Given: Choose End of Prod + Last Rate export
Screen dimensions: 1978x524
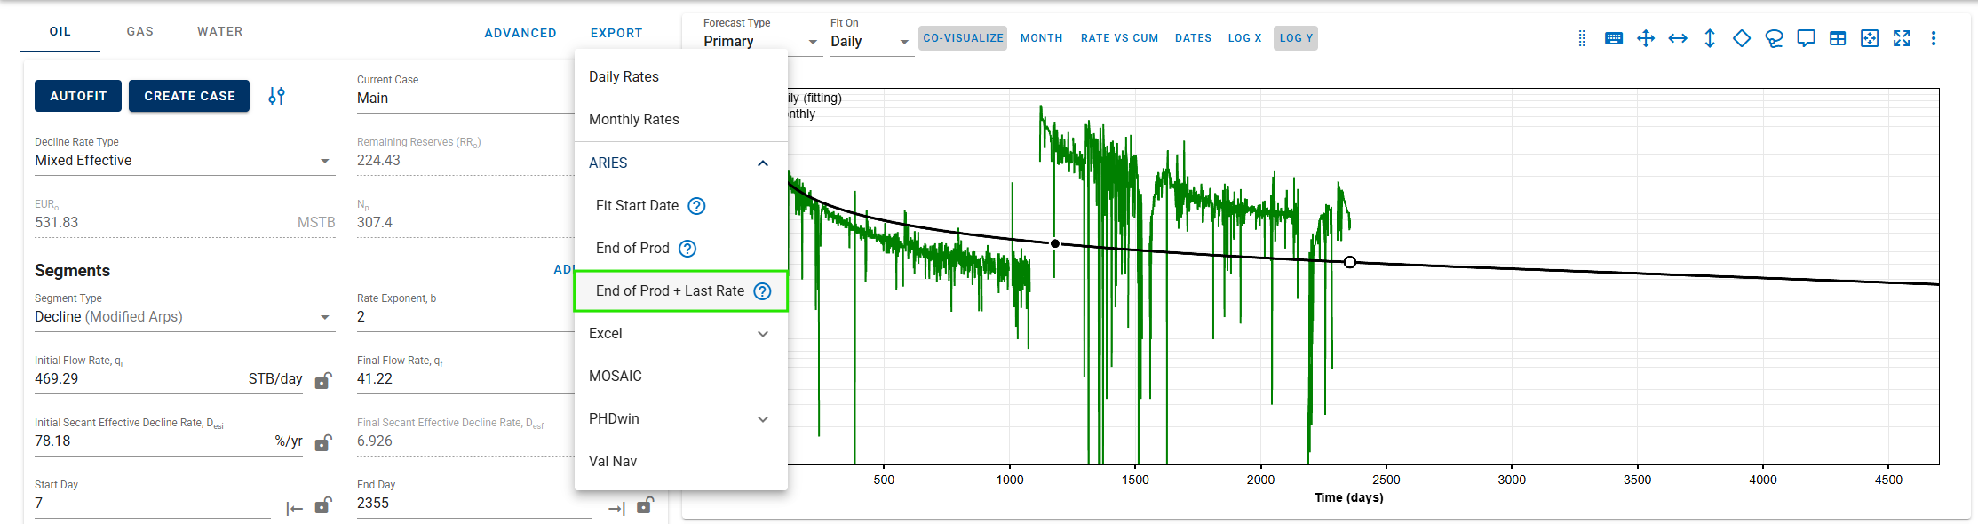Looking at the screenshot, I should tap(670, 291).
